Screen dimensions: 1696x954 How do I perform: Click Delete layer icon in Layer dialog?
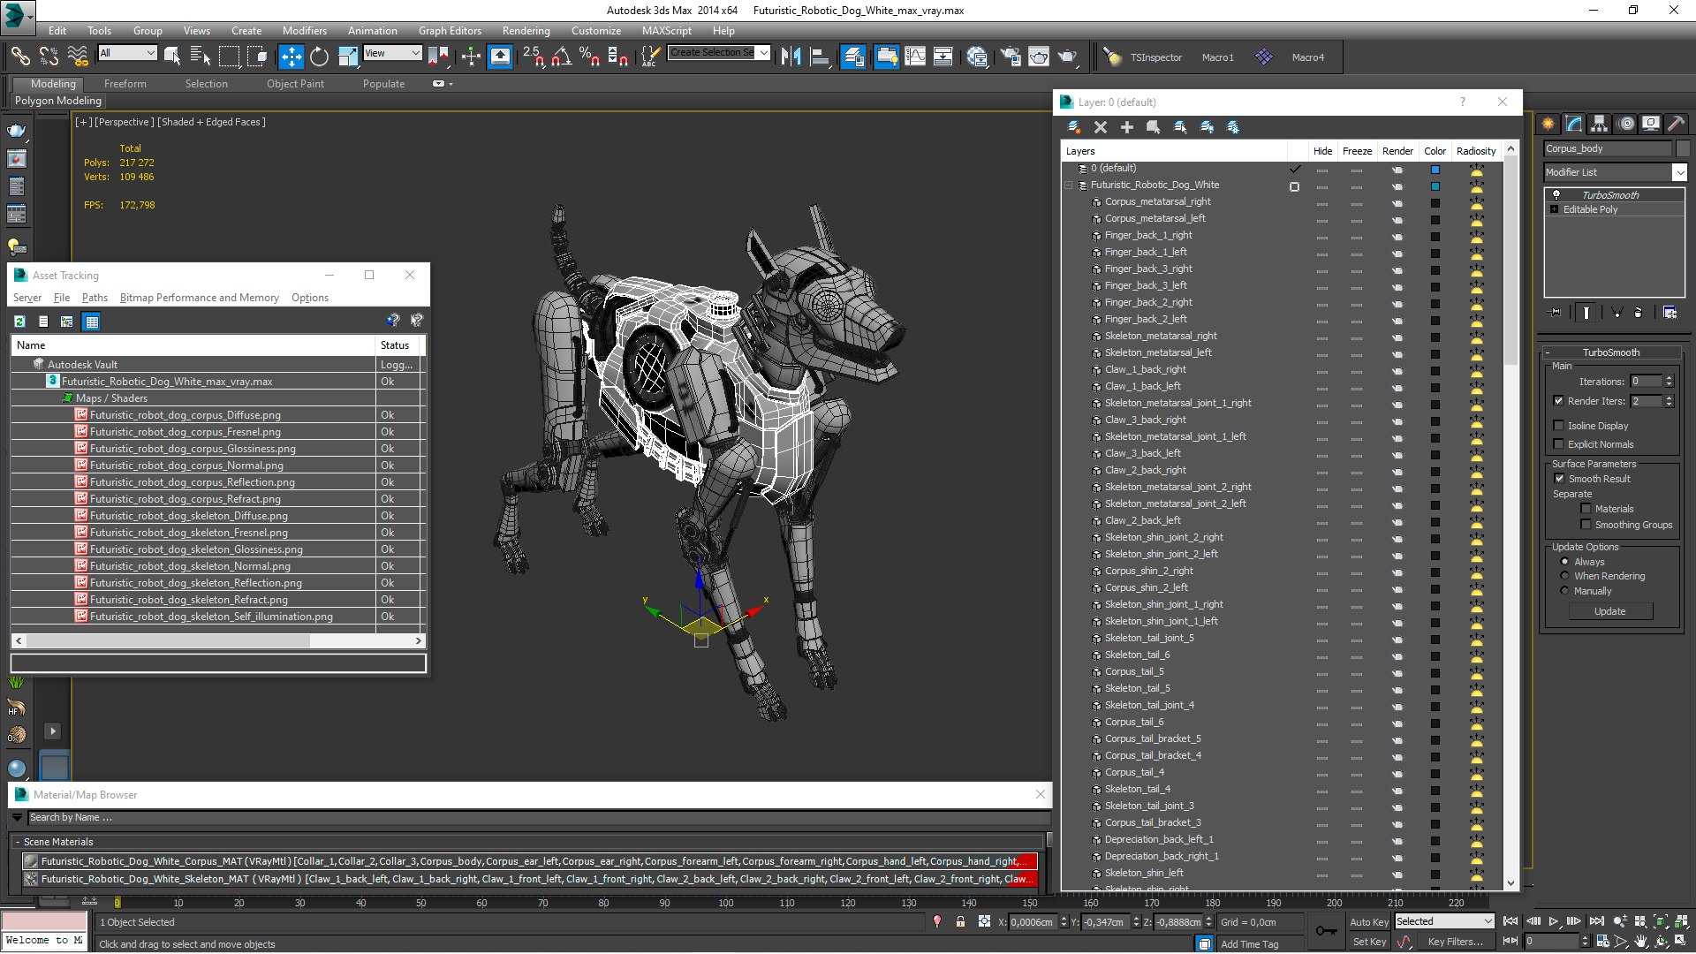(x=1101, y=127)
